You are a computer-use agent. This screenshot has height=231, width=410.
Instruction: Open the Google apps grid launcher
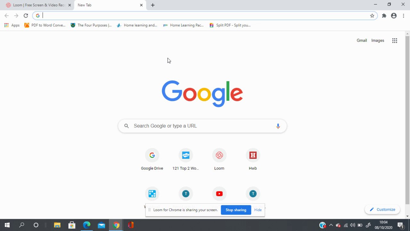tap(395, 40)
